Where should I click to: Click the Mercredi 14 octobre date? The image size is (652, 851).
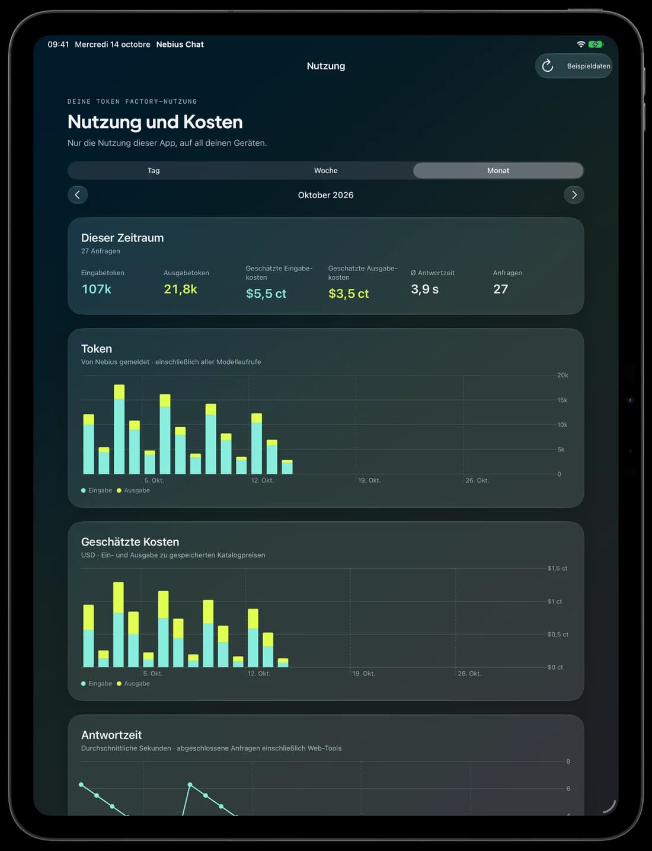[x=113, y=44]
